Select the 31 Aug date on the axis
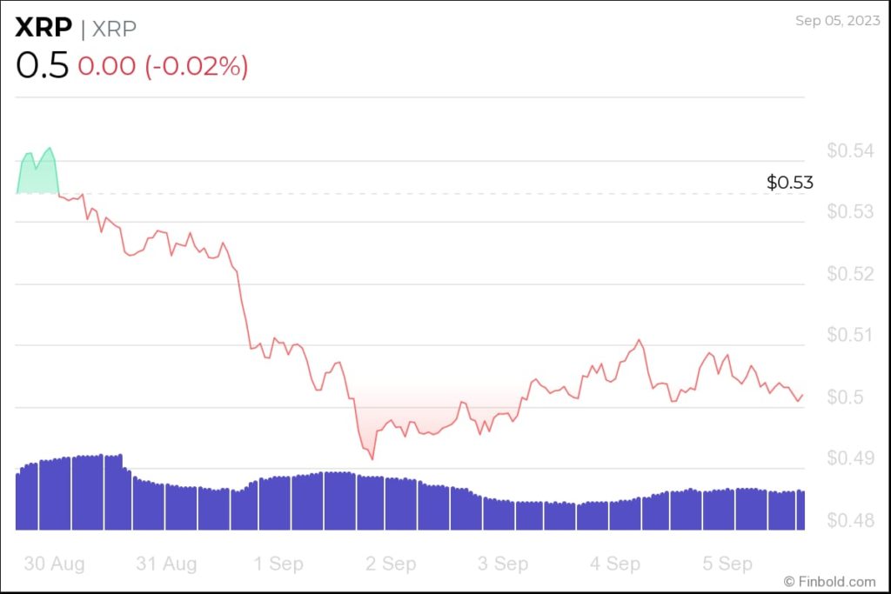Screen dimensions: 891x594 tap(166, 564)
